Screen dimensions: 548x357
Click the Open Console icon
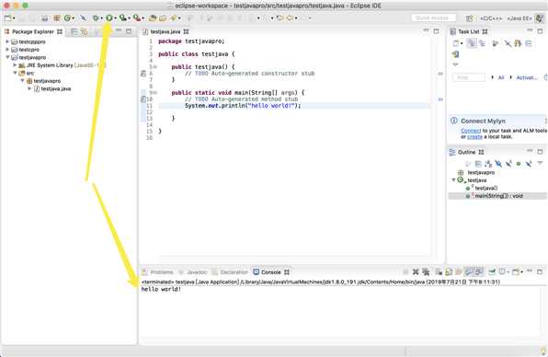[516, 271]
